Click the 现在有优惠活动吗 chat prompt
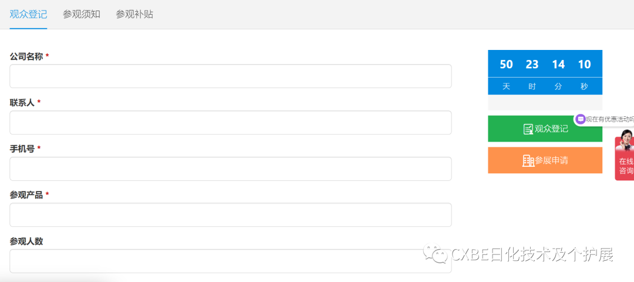Viewport: 634px width, 282px height. [x=609, y=119]
